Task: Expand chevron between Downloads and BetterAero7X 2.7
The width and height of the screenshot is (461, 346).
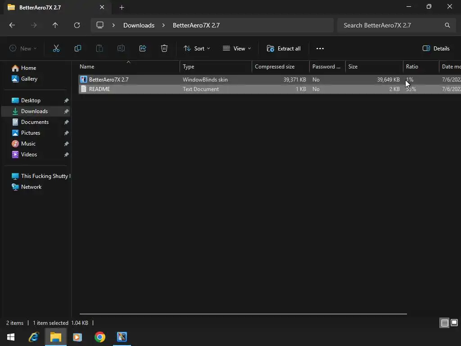Action: pyautogui.click(x=163, y=25)
